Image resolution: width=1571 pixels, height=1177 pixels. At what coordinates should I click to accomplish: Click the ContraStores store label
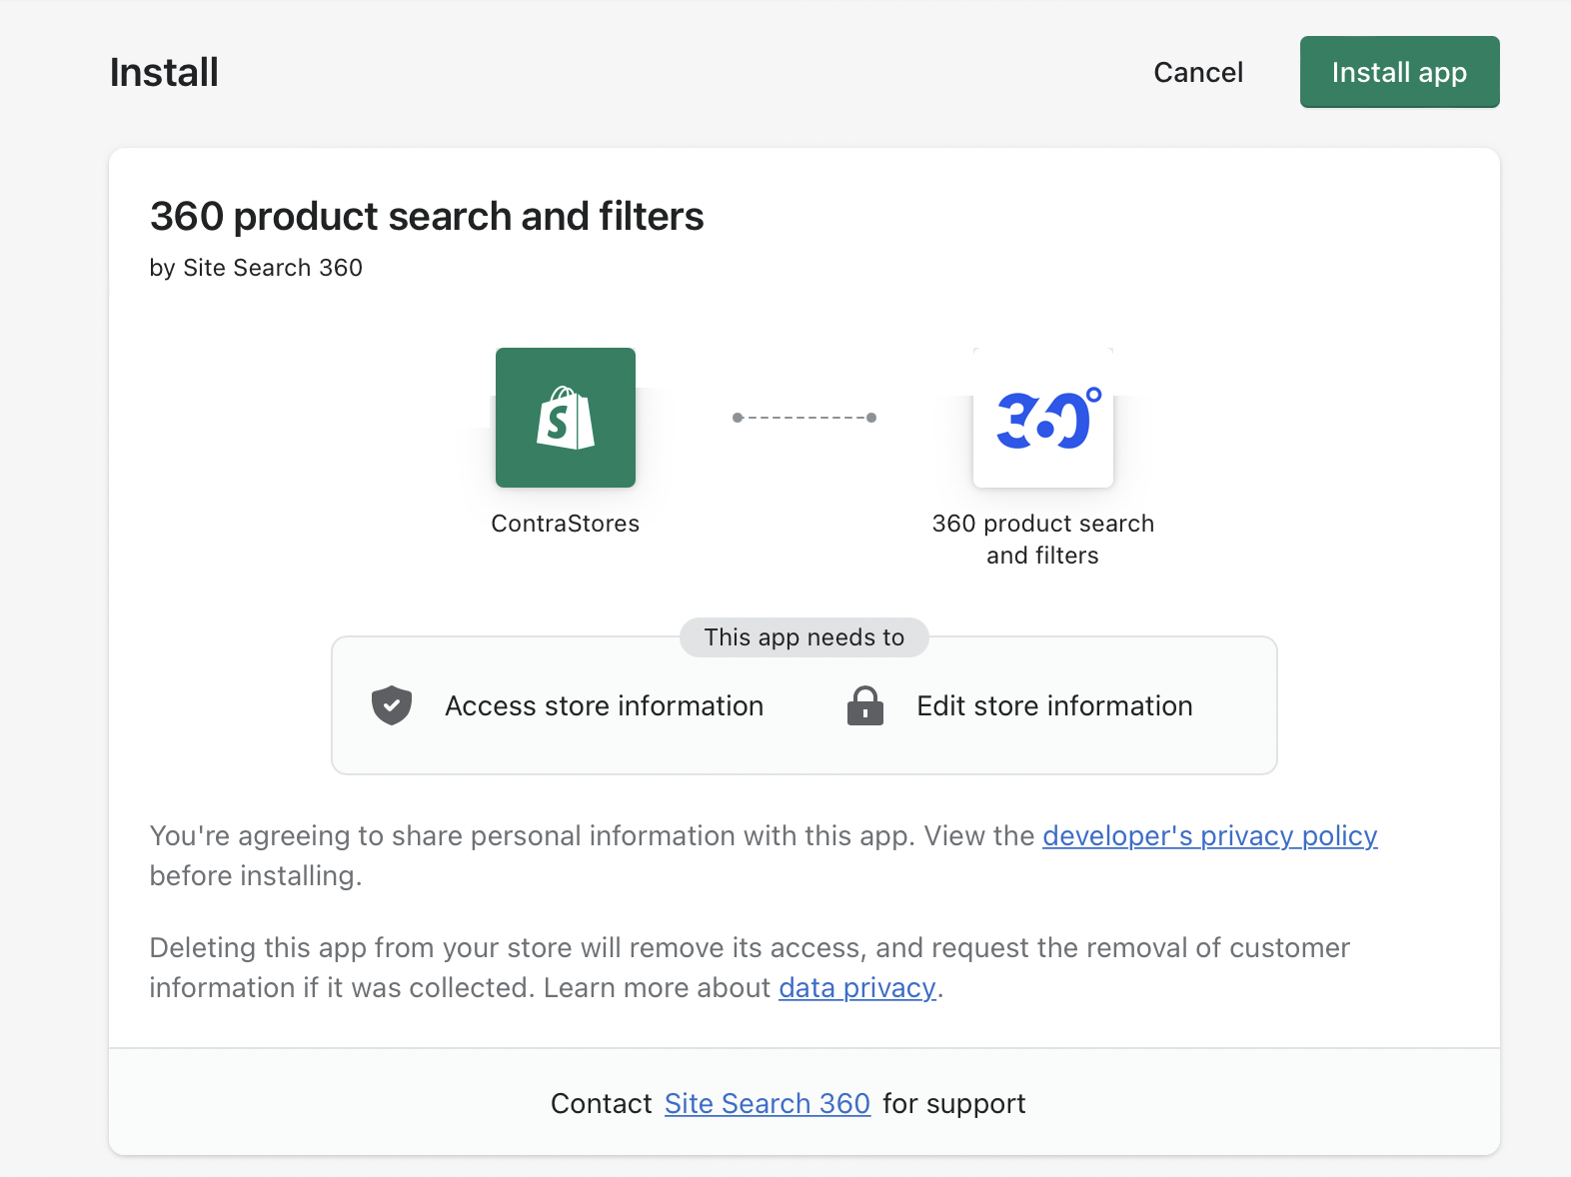pyautogui.click(x=566, y=524)
